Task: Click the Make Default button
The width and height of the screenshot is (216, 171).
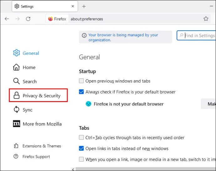Action: click(208, 104)
